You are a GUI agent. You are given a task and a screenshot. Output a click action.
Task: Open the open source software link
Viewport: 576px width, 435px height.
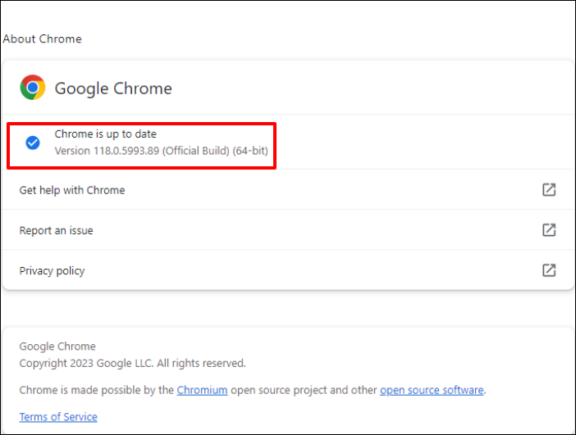click(x=432, y=390)
